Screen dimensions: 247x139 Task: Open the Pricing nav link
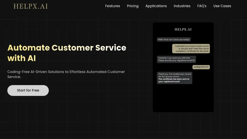pyautogui.click(x=133, y=6)
